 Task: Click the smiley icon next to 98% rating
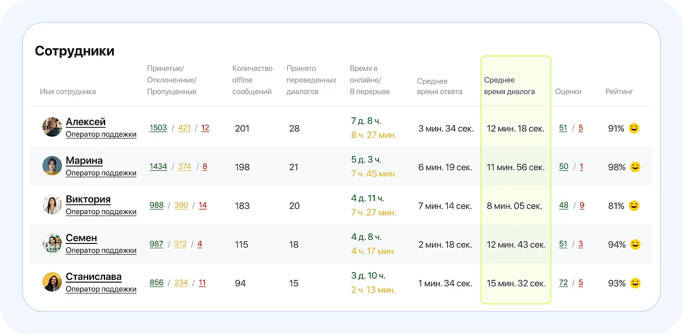(635, 167)
